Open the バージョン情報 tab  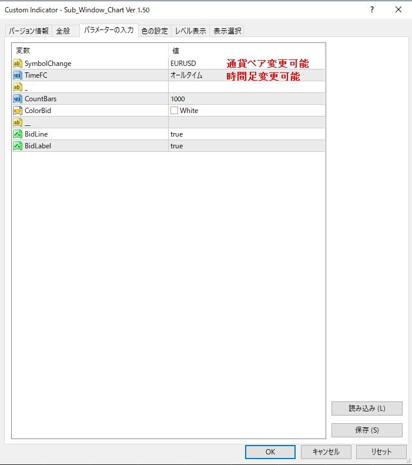tap(29, 31)
